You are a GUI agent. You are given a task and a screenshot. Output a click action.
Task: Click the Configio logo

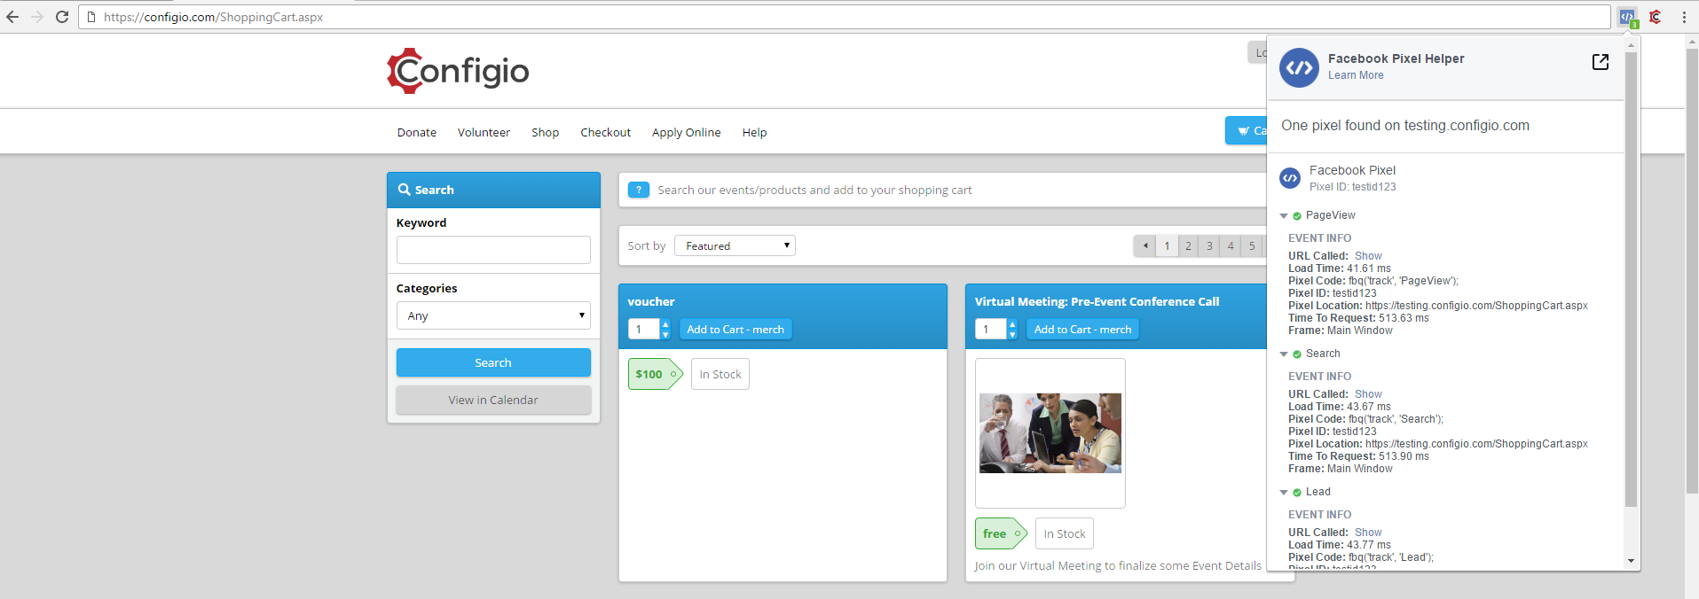458,71
